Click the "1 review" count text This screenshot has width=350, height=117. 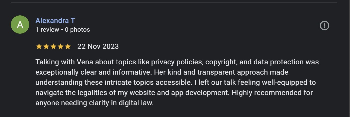click(47, 30)
